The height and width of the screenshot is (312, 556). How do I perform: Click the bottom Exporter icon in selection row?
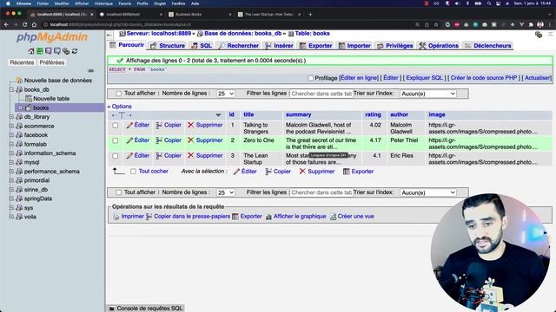coord(347,172)
